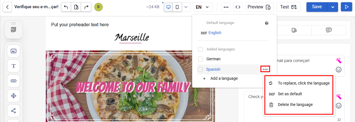Click the redo arrow icon
The width and height of the screenshot is (355, 122).
click(x=86, y=7)
